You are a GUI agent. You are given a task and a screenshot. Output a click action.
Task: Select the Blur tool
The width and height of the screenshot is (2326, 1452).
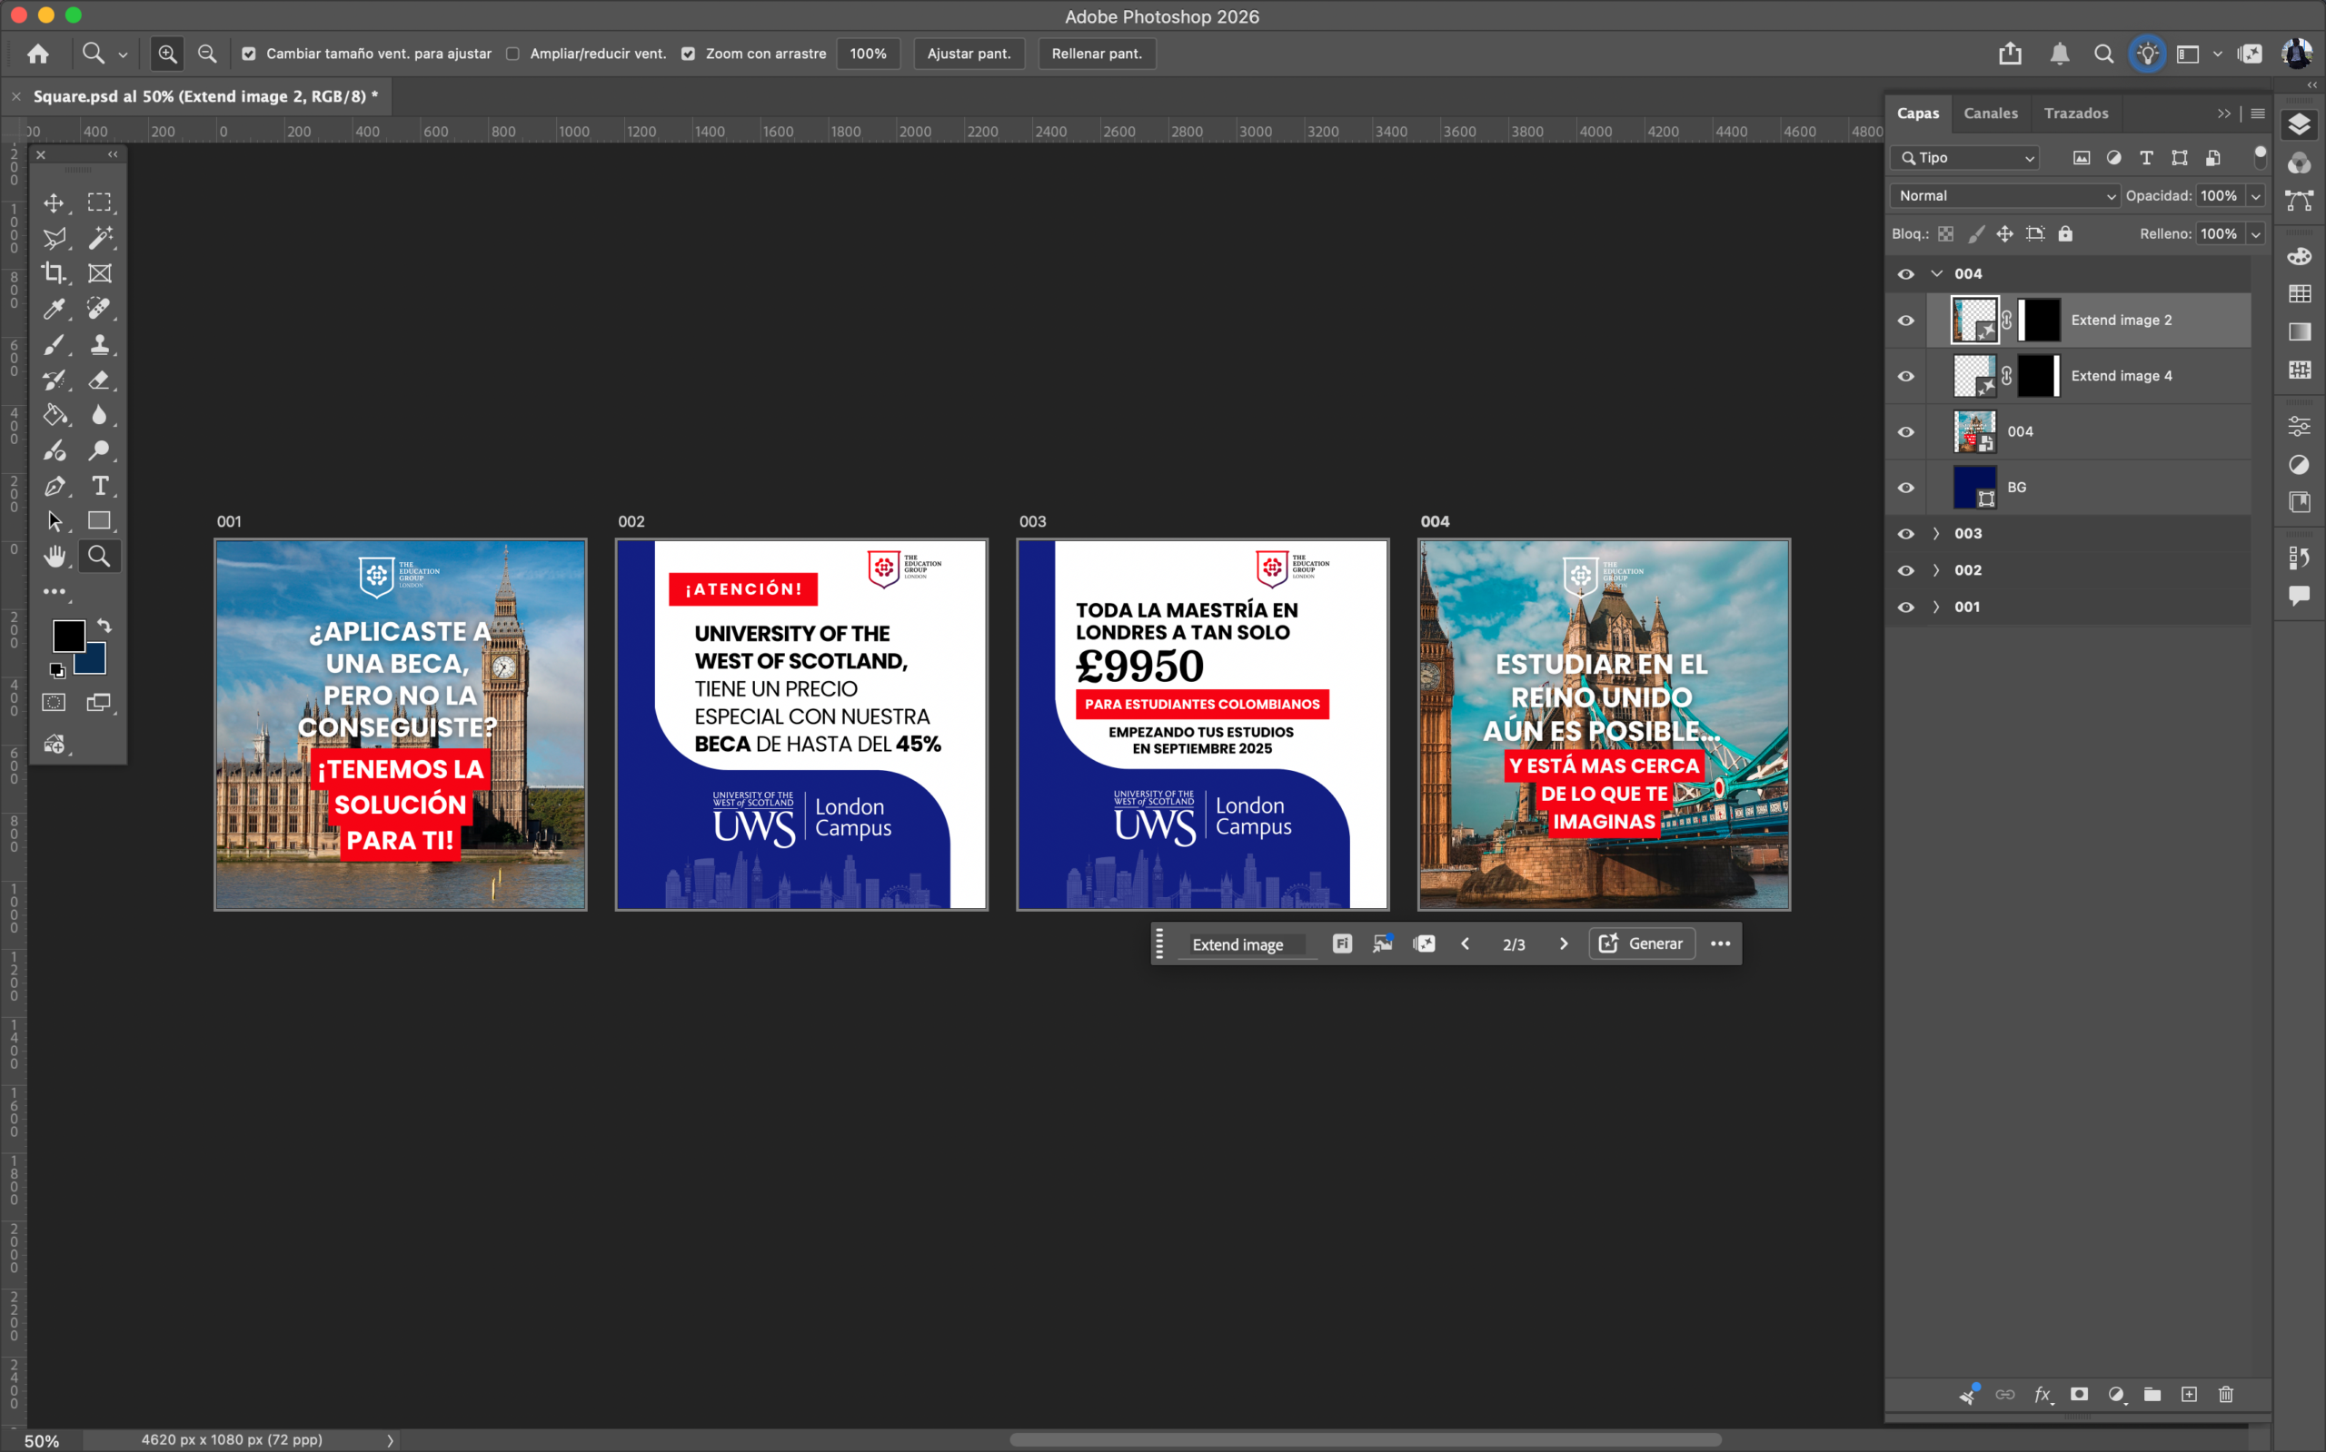coord(99,415)
